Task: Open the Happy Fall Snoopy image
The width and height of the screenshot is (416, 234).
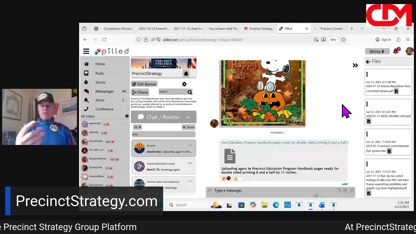Action: [263, 93]
